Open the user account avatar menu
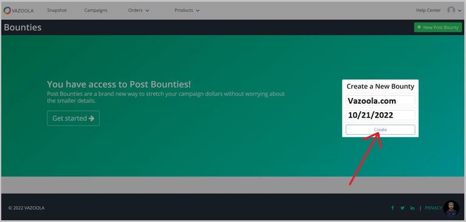This screenshot has width=466, height=222. 454,10
